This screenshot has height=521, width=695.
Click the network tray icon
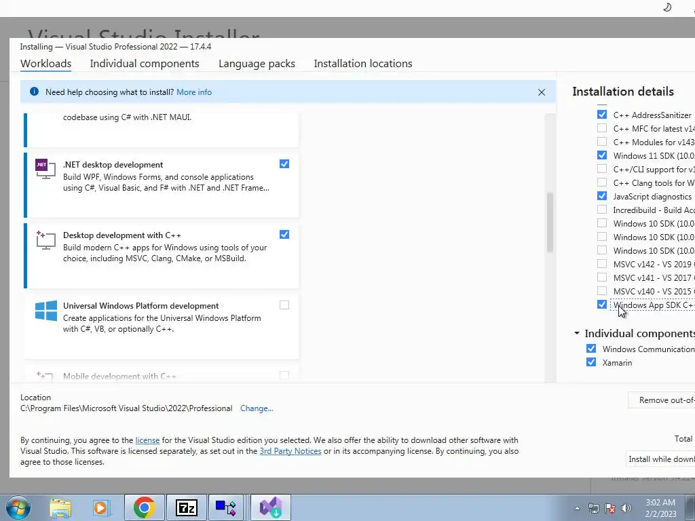(593, 509)
